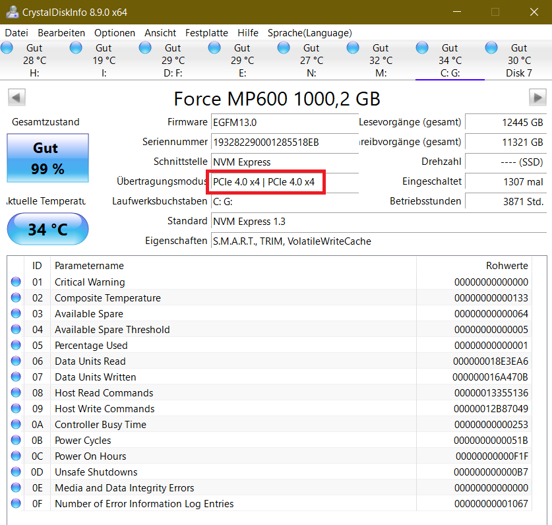Click status icon of Data Units Read row

(x=16, y=361)
